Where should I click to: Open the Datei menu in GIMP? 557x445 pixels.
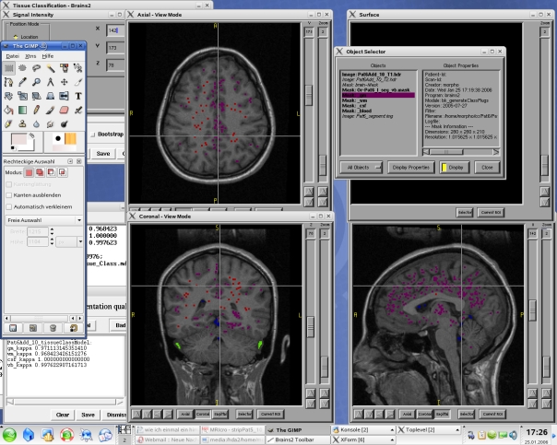point(13,55)
